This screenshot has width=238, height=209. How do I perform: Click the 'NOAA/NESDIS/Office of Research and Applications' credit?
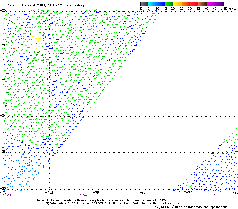189,207
